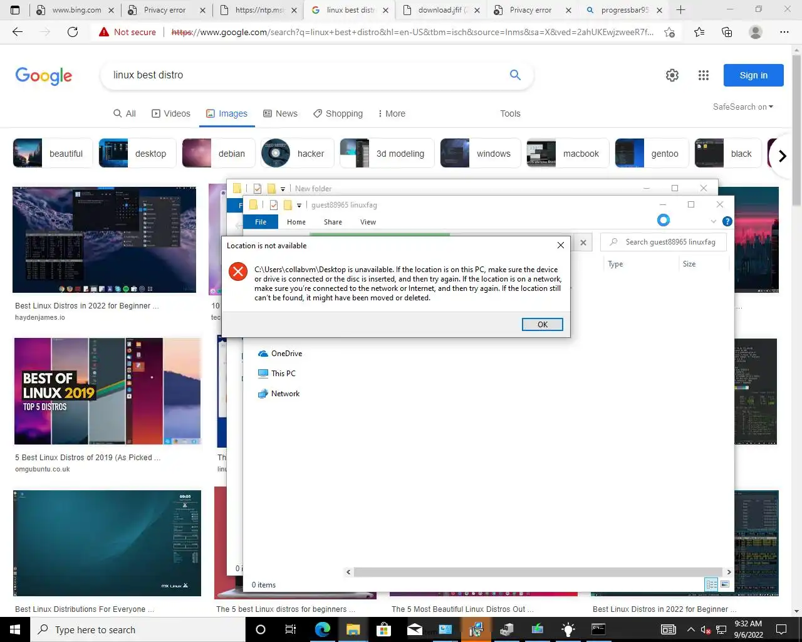Show more related search chips arrow
This screenshot has height=642, width=802.
(782, 155)
